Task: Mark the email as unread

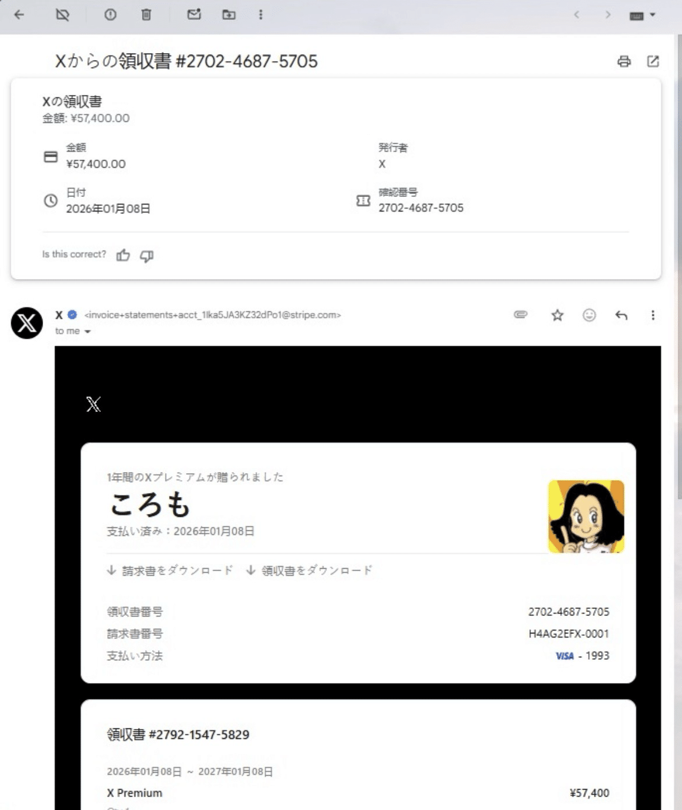Action: pos(194,15)
